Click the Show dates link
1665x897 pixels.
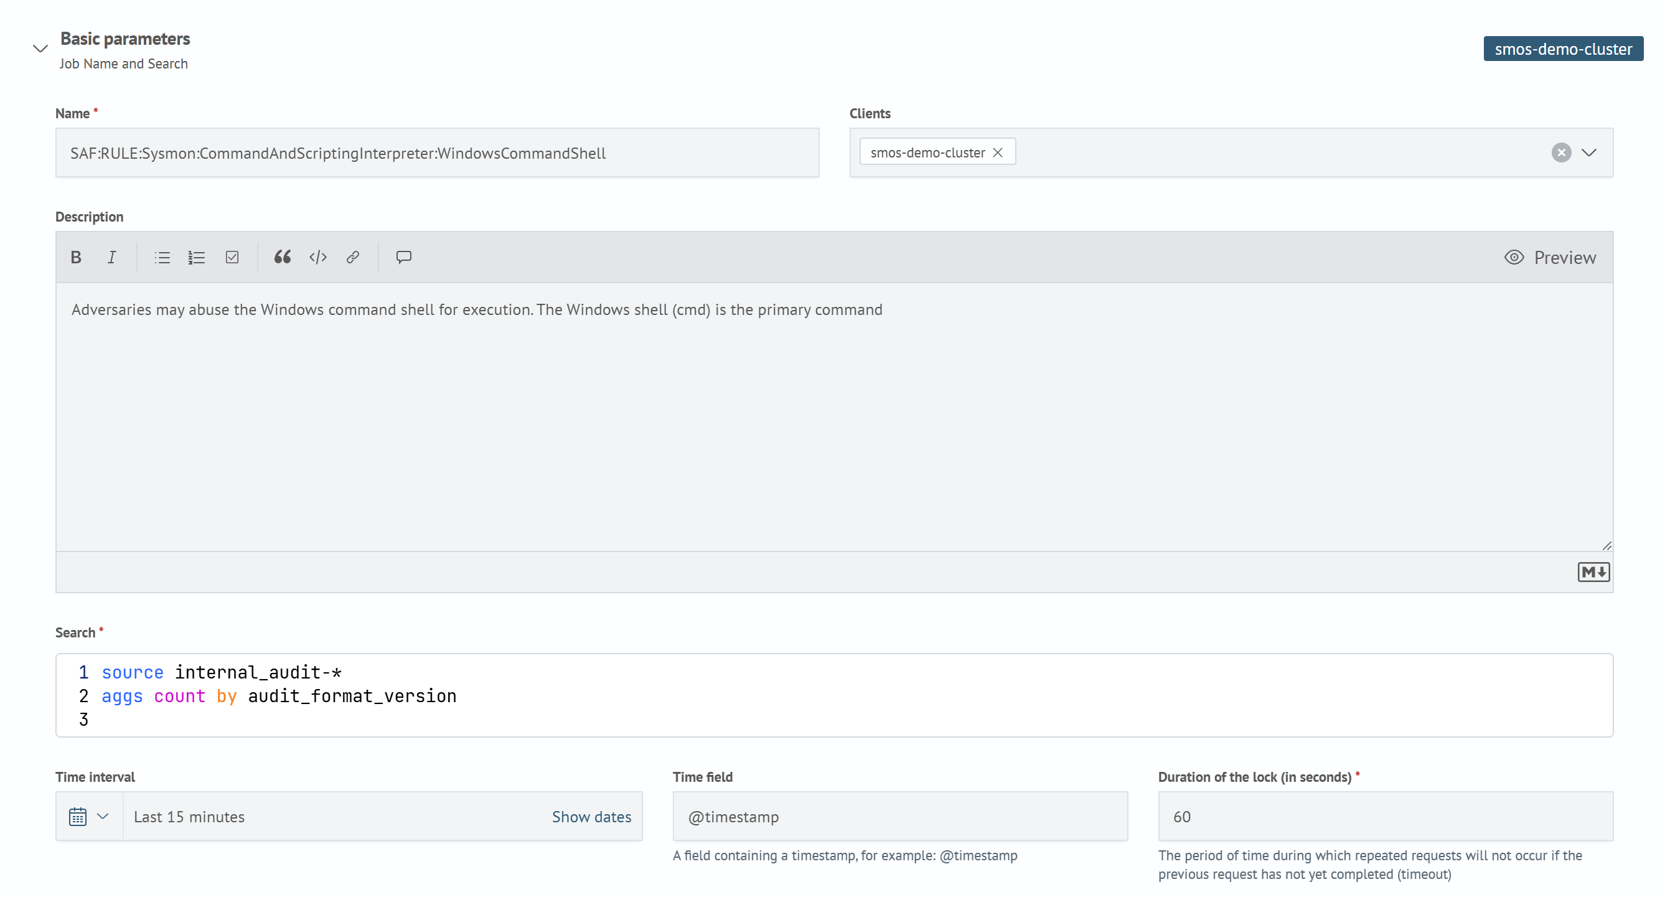pos(591,816)
